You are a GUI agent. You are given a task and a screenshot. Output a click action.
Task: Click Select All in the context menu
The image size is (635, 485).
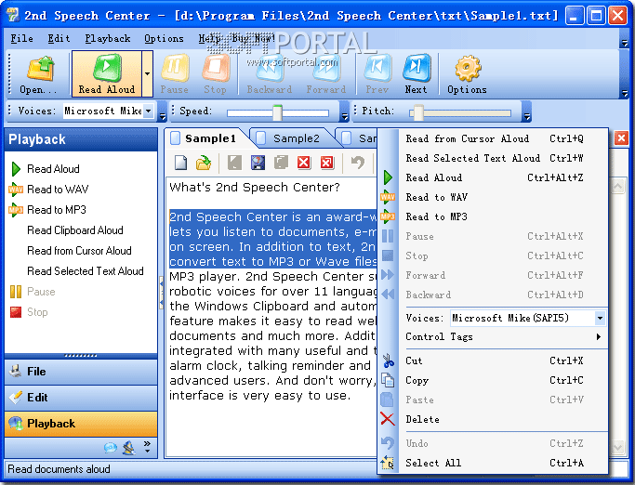[x=493, y=463]
